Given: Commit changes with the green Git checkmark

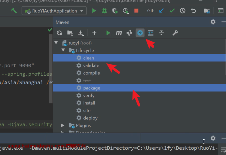Looking at the screenshot, I should pyautogui.click(x=172, y=10).
